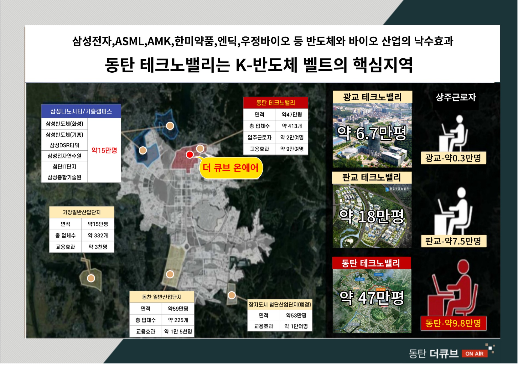Click the red dot marker for 더 큐브 온에어
The image size is (518, 365).
tap(190, 155)
